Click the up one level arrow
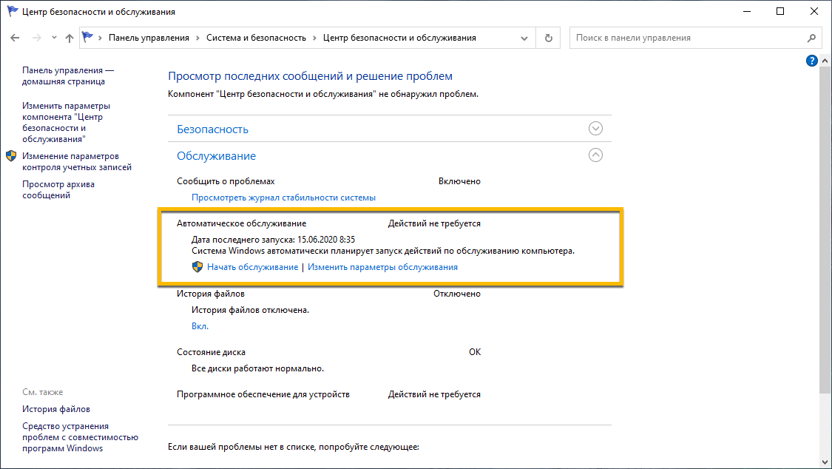 [69, 37]
